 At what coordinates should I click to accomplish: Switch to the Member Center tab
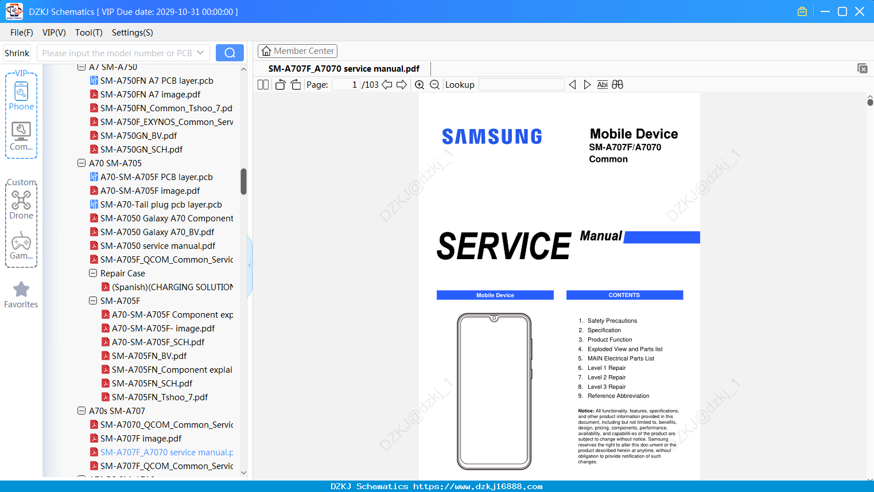(297, 51)
